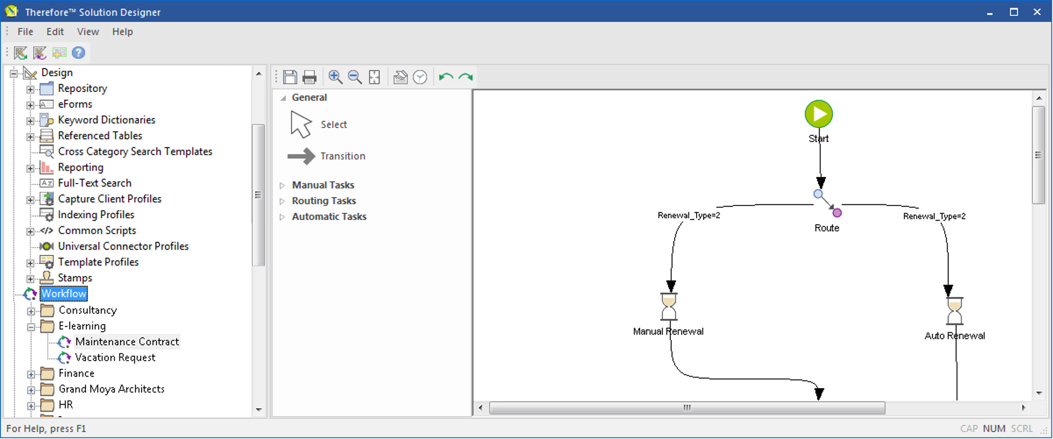The height and width of the screenshot is (439, 1053).
Task: Open the Edit menu
Action: [55, 31]
